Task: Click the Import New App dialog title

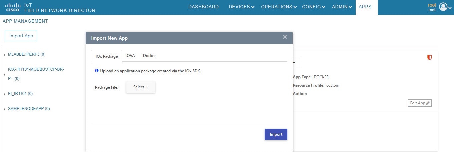Action: (x=109, y=38)
